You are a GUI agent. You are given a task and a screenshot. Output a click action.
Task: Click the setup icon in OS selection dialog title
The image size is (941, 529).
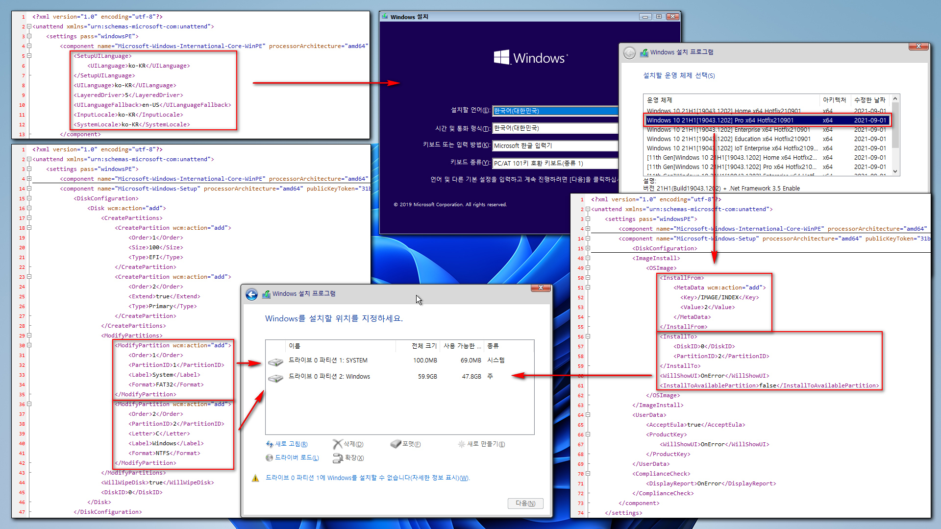tap(644, 52)
